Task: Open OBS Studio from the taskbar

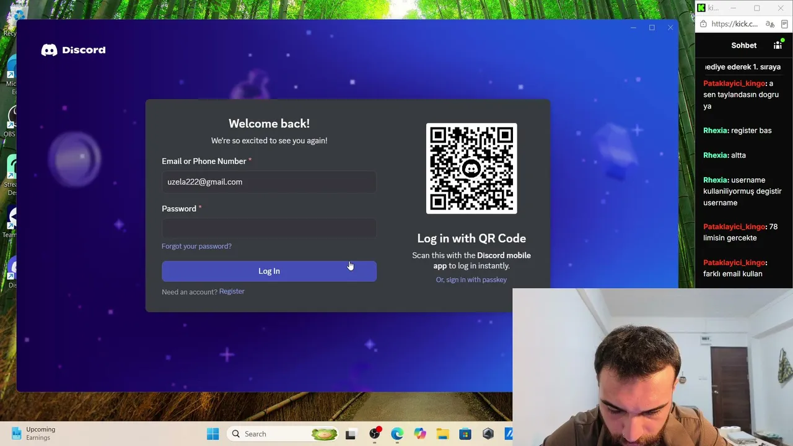Action: pyautogui.click(x=375, y=434)
